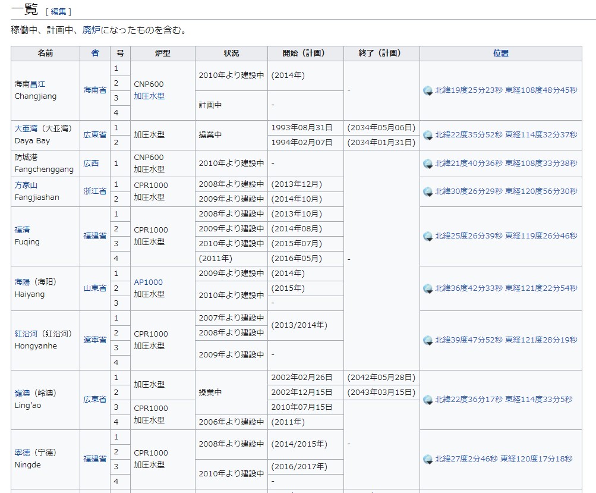
Task: Click the globe icon in Fangjiashan row
Action: (428, 191)
